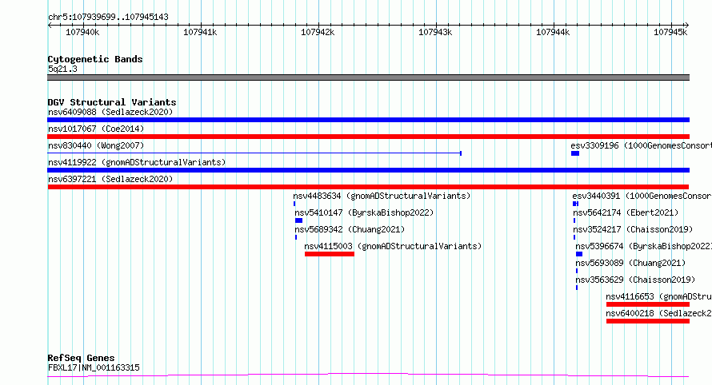The width and height of the screenshot is (712, 385).
Task: Click ruler position 107941k
Action: pos(200,32)
